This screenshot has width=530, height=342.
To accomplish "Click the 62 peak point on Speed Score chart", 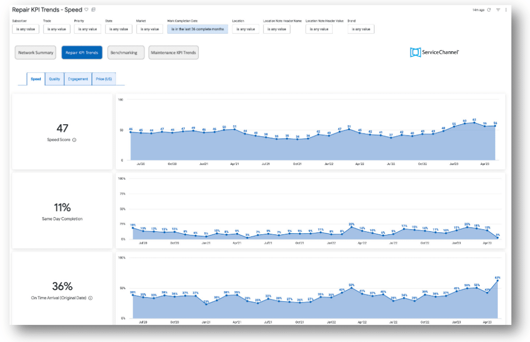I will pyautogui.click(x=474, y=123).
